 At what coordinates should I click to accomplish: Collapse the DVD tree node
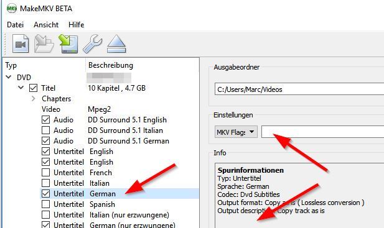(x=9, y=77)
